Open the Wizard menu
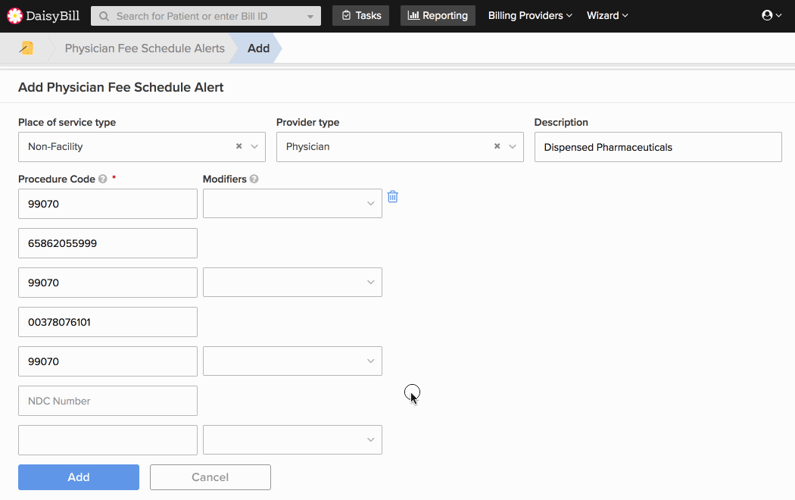This screenshot has width=795, height=500. pyautogui.click(x=607, y=15)
